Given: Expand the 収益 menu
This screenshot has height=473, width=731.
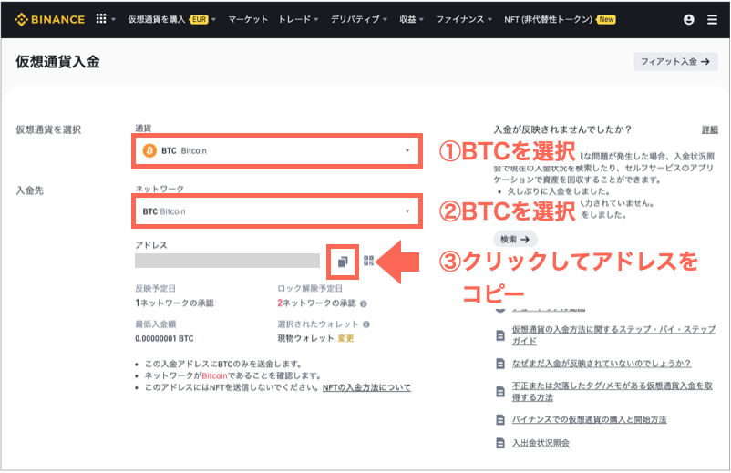Looking at the screenshot, I should point(412,19).
